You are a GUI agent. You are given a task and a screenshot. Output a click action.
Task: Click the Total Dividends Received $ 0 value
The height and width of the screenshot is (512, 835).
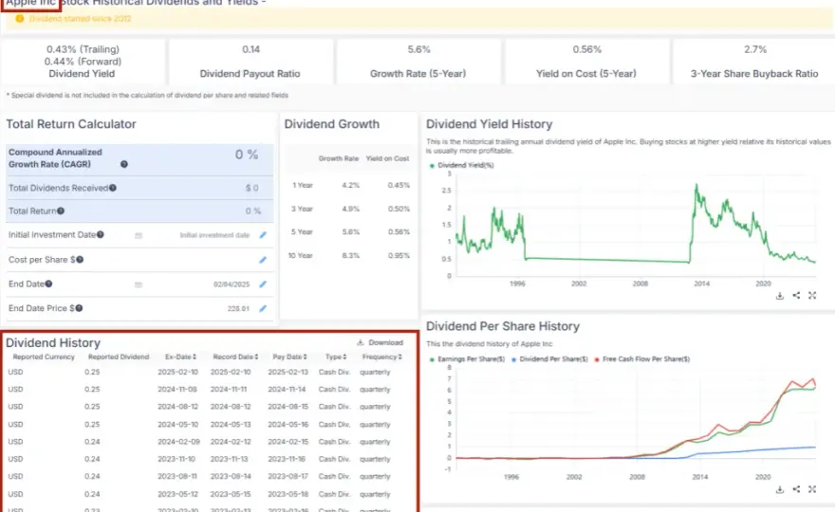[x=251, y=188]
